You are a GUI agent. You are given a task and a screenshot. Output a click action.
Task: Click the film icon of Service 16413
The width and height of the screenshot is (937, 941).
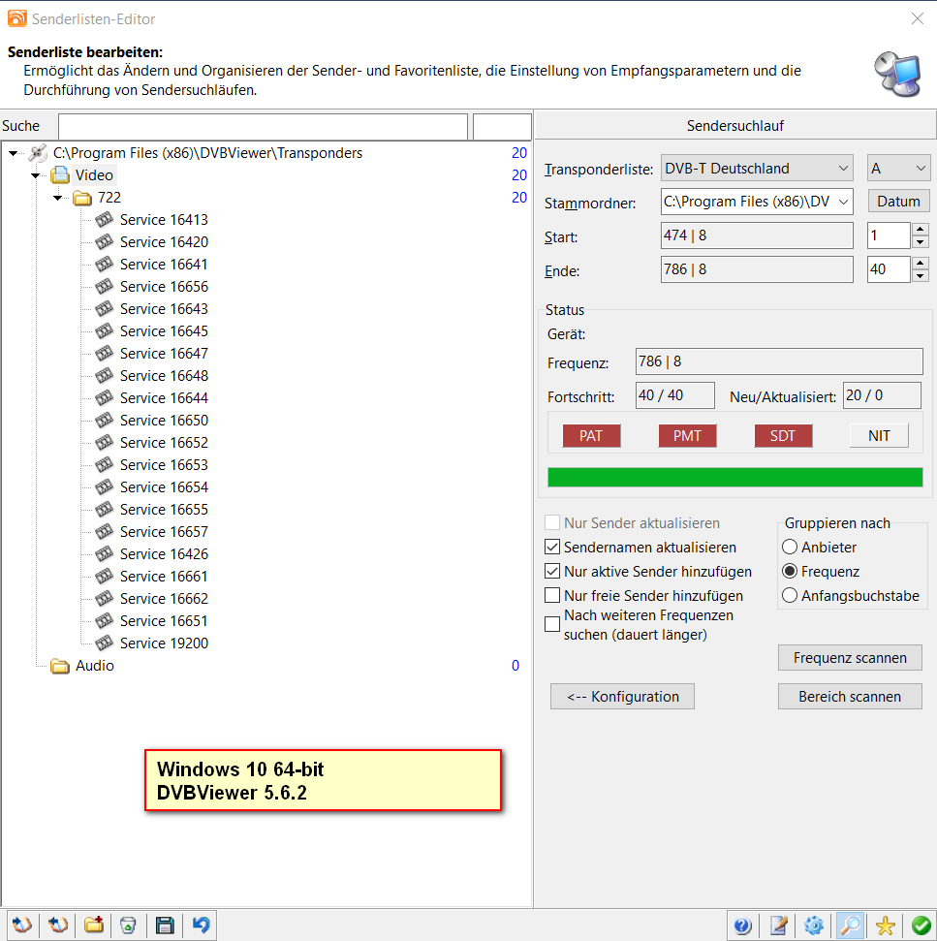pyautogui.click(x=104, y=220)
